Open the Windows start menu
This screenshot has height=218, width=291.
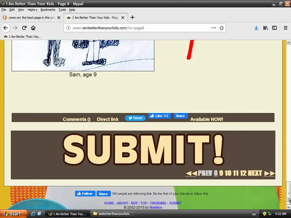tap(14, 214)
